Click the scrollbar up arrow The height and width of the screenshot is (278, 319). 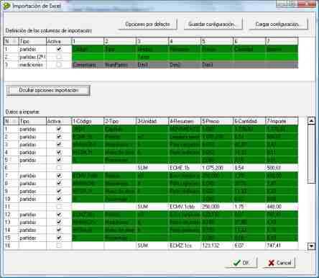point(311,120)
